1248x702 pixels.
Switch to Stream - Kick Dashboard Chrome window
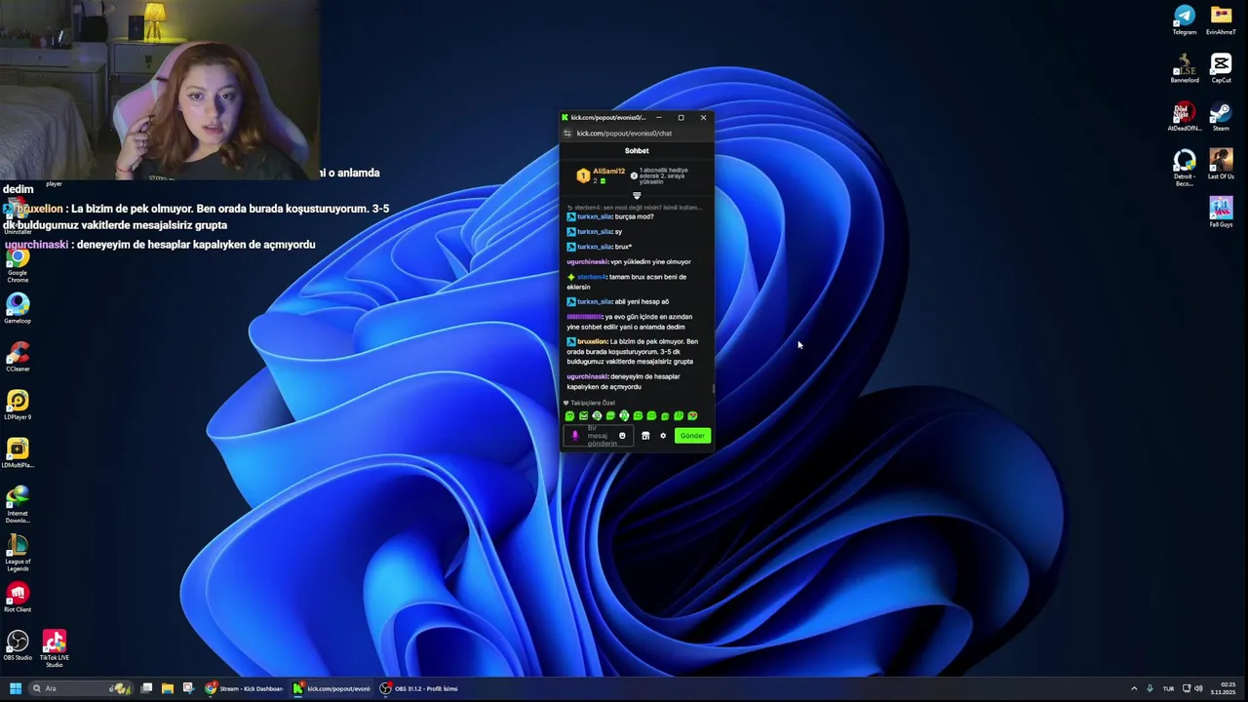244,688
